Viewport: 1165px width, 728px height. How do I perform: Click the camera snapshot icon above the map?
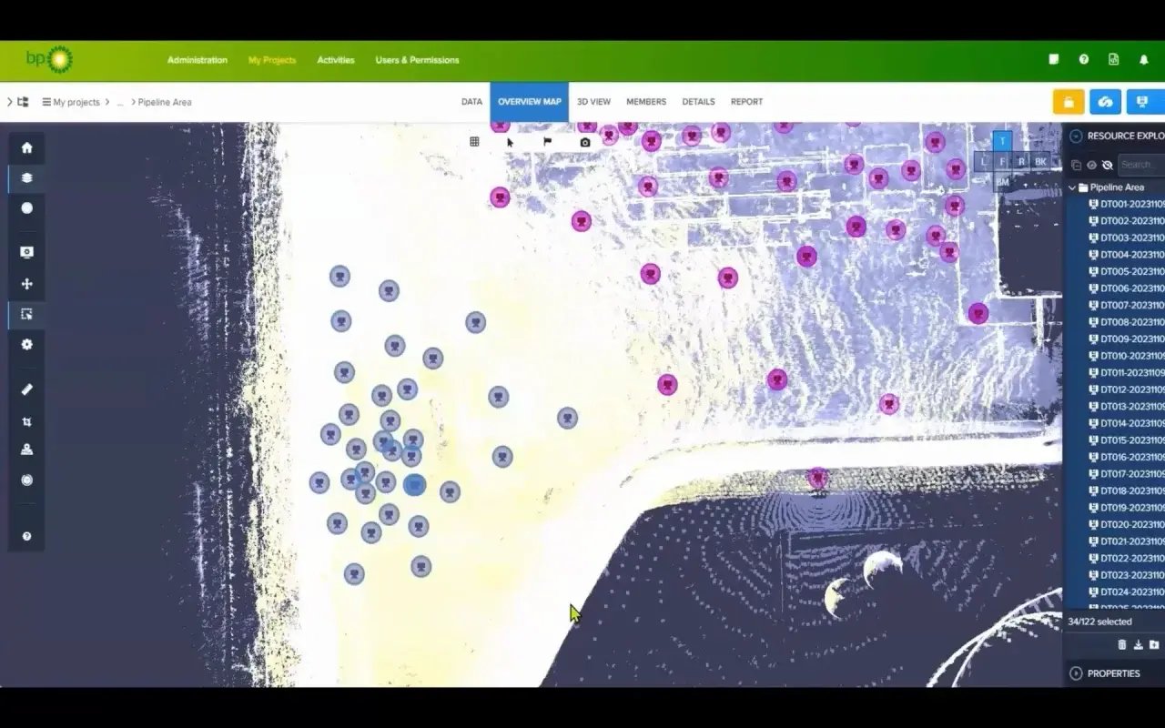585,142
